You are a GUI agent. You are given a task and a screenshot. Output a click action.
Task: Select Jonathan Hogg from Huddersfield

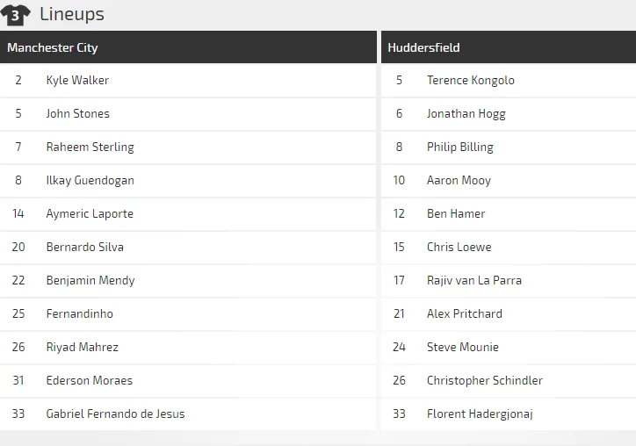(x=466, y=113)
